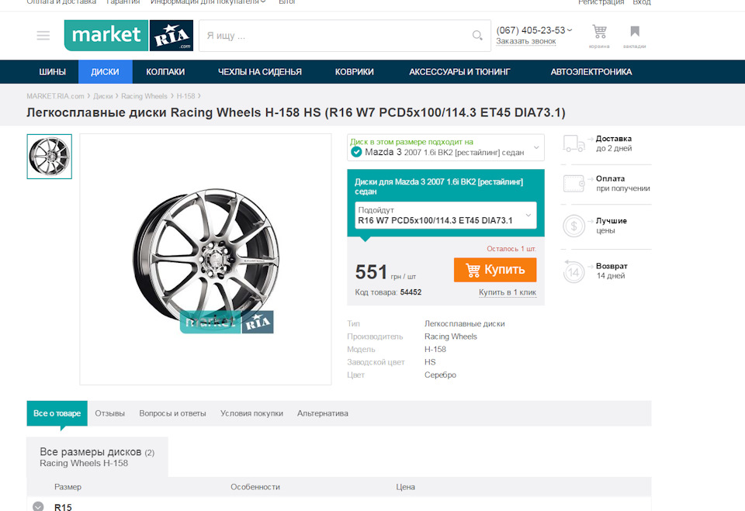The height and width of the screenshot is (511, 745).
Task: Click the Диски breadcrumb
Action: (x=102, y=96)
